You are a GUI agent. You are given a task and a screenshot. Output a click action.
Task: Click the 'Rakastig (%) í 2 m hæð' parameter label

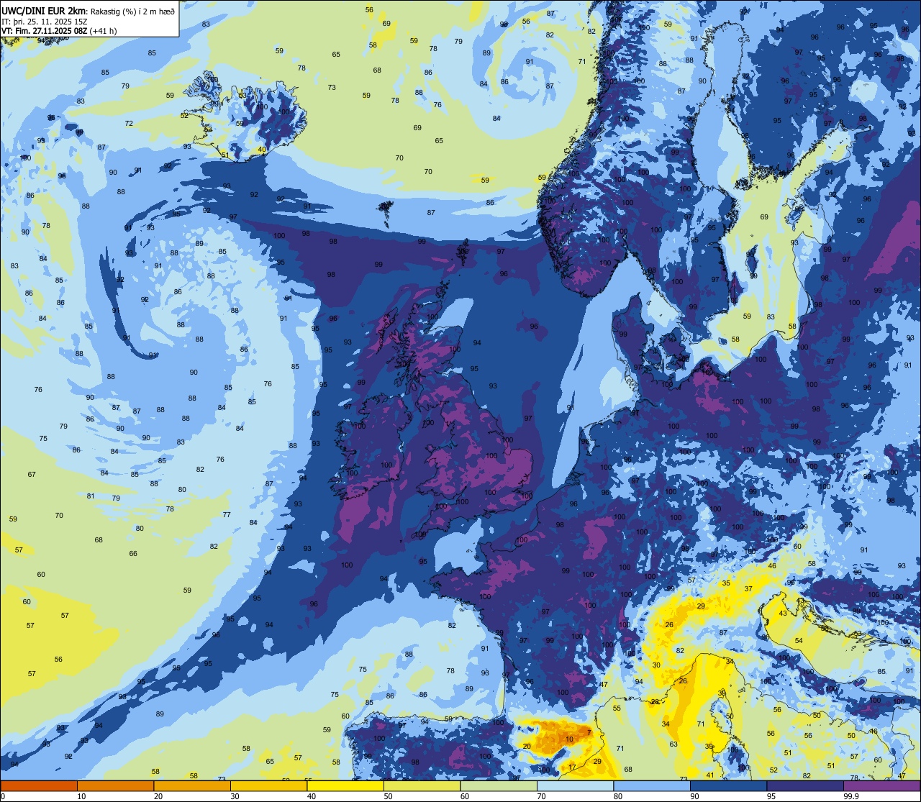131,12
